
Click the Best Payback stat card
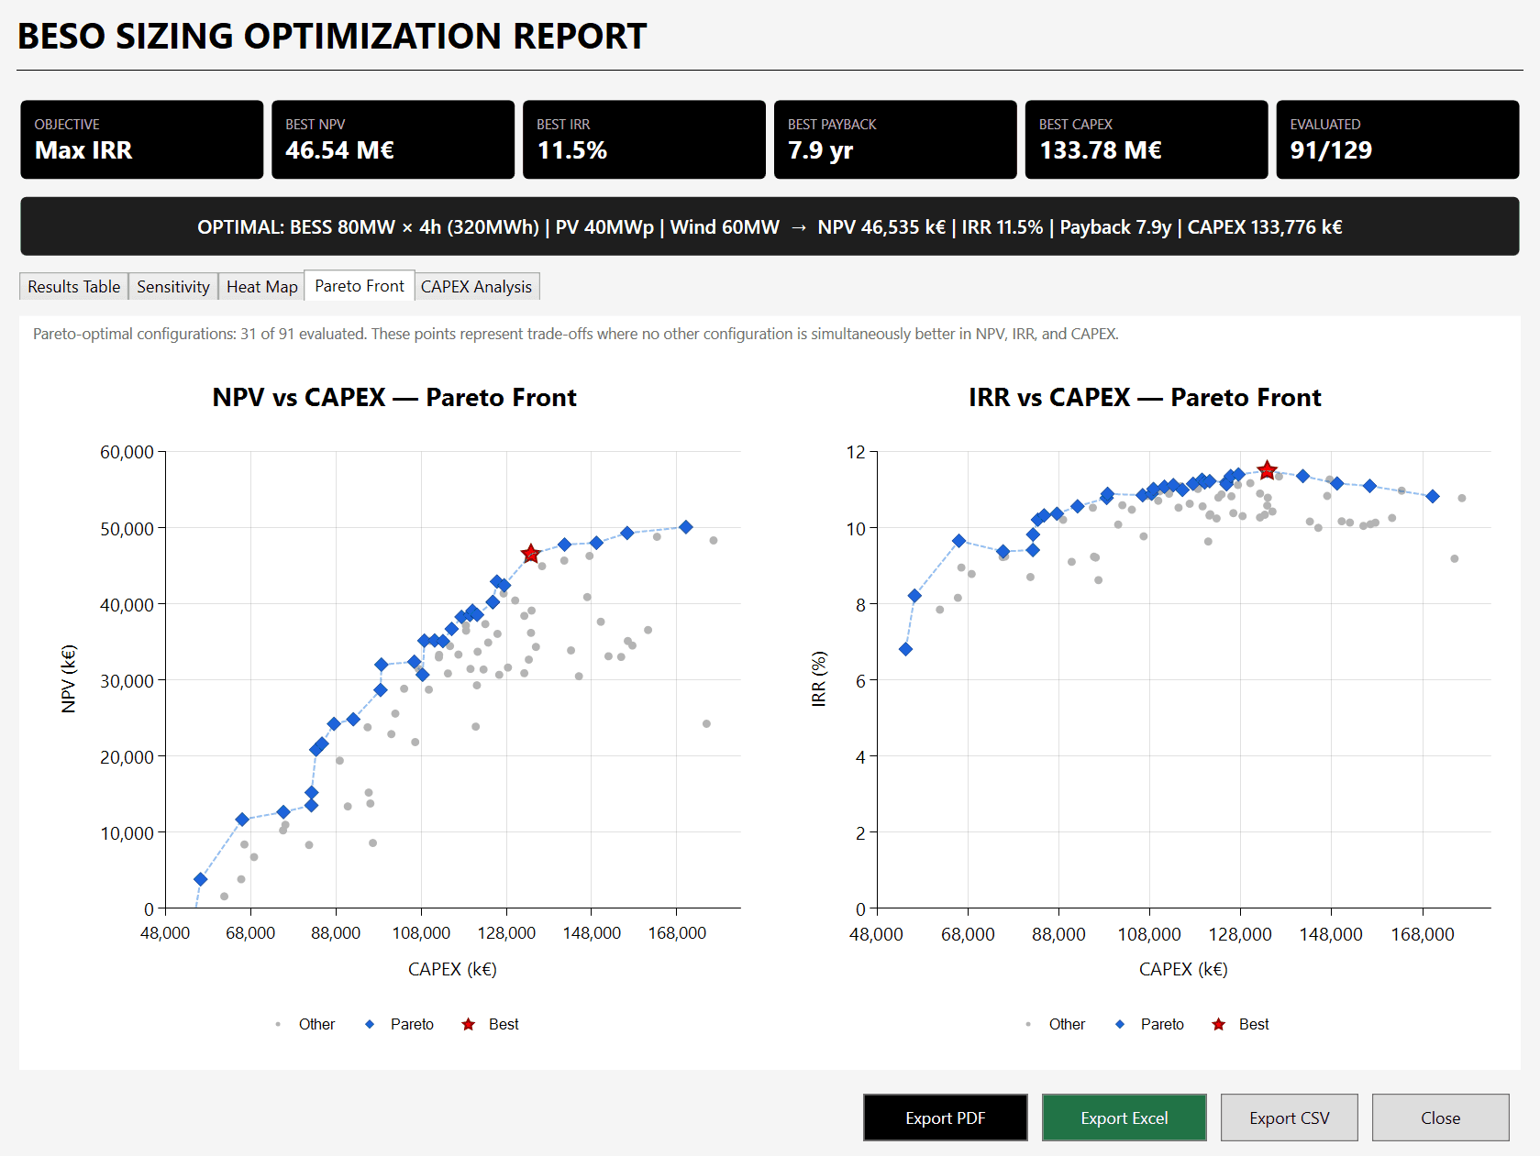point(895,138)
